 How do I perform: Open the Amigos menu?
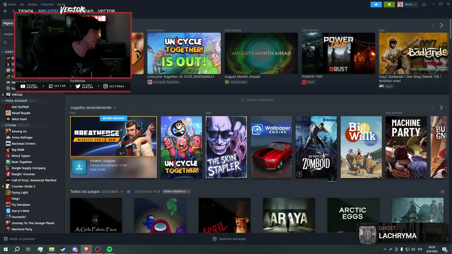pos(32,4)
